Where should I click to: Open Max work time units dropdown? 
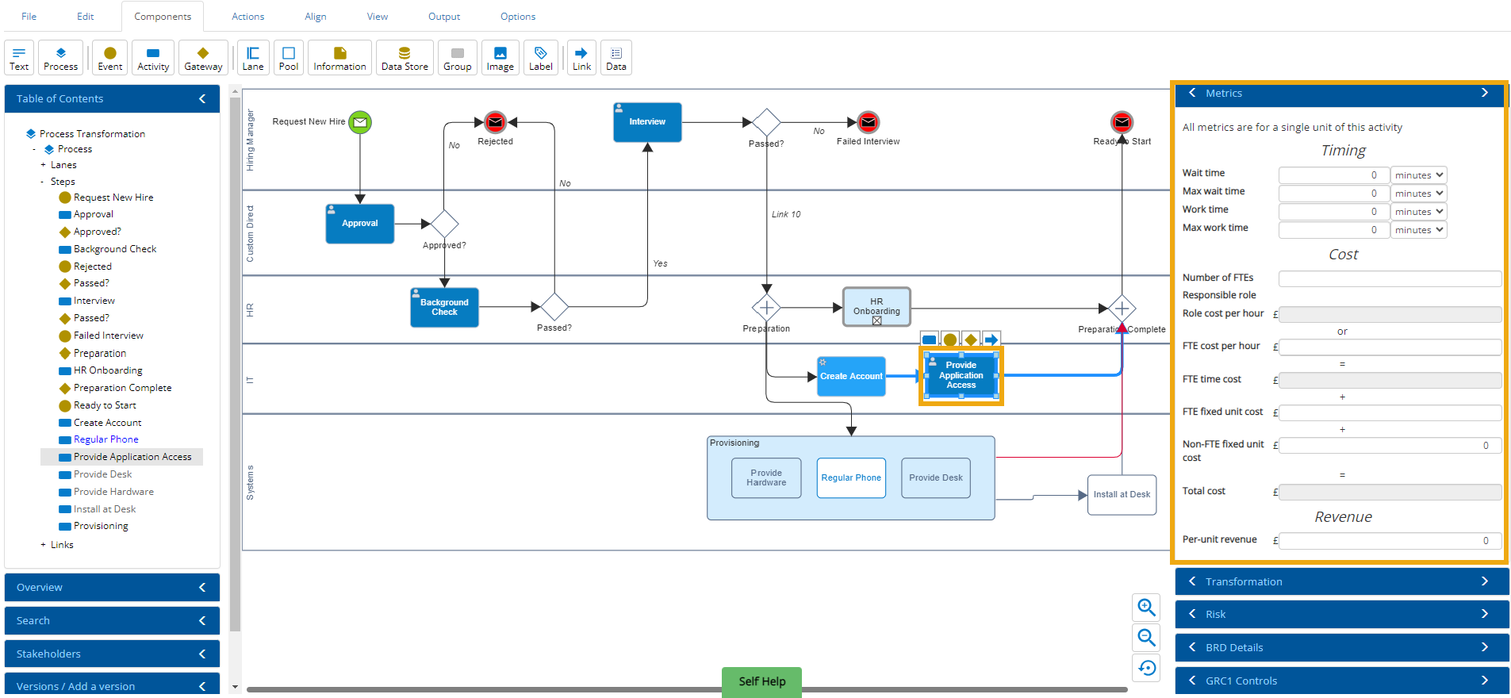point(1418,230)
